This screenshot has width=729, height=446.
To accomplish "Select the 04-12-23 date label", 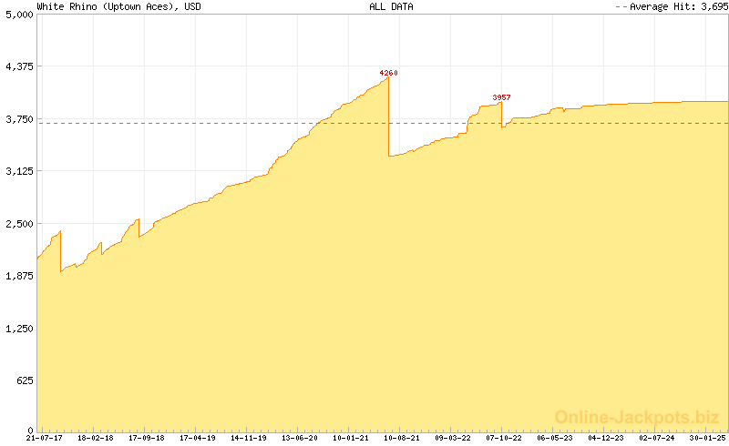I will 605,438.
